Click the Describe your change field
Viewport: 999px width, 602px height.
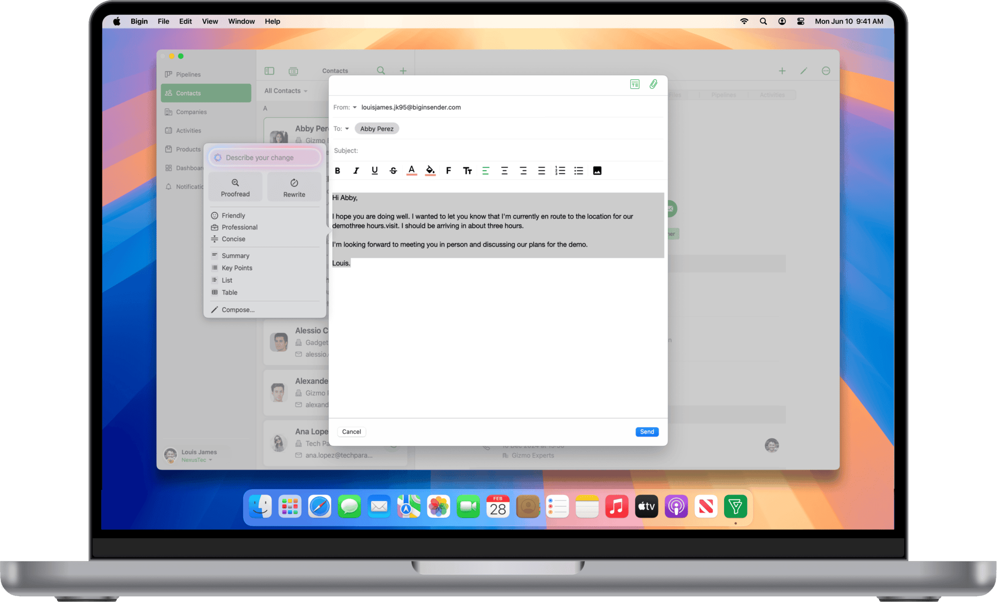pos(265,158)
